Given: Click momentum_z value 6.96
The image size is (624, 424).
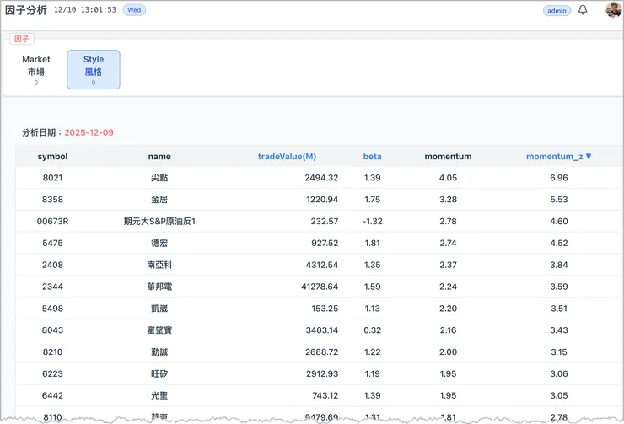Looking at the screenshot, I should pos(559,178).
